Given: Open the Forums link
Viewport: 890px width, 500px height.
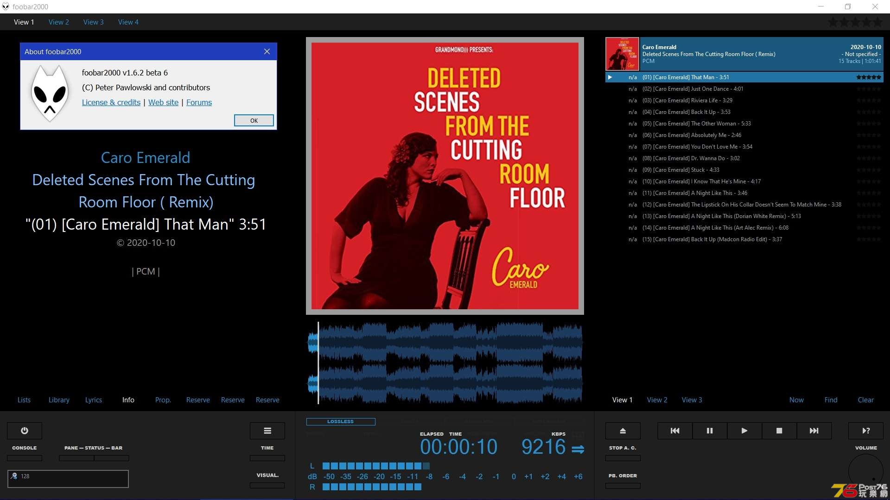Looking at the screenshot, I should point(199,102).
